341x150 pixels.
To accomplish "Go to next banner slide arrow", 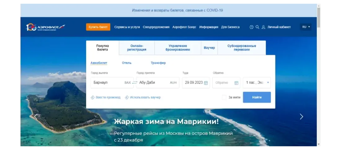I will coord(301,117).
